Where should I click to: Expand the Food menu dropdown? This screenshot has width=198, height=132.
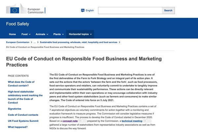(x=26, y=34)
